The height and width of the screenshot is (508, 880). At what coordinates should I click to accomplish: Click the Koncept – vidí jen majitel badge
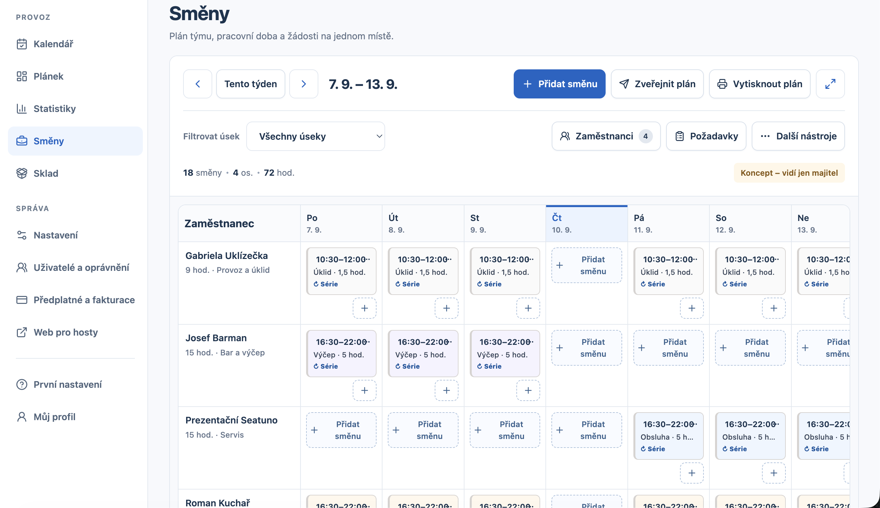pyautogui.click(x=789, y=173)
